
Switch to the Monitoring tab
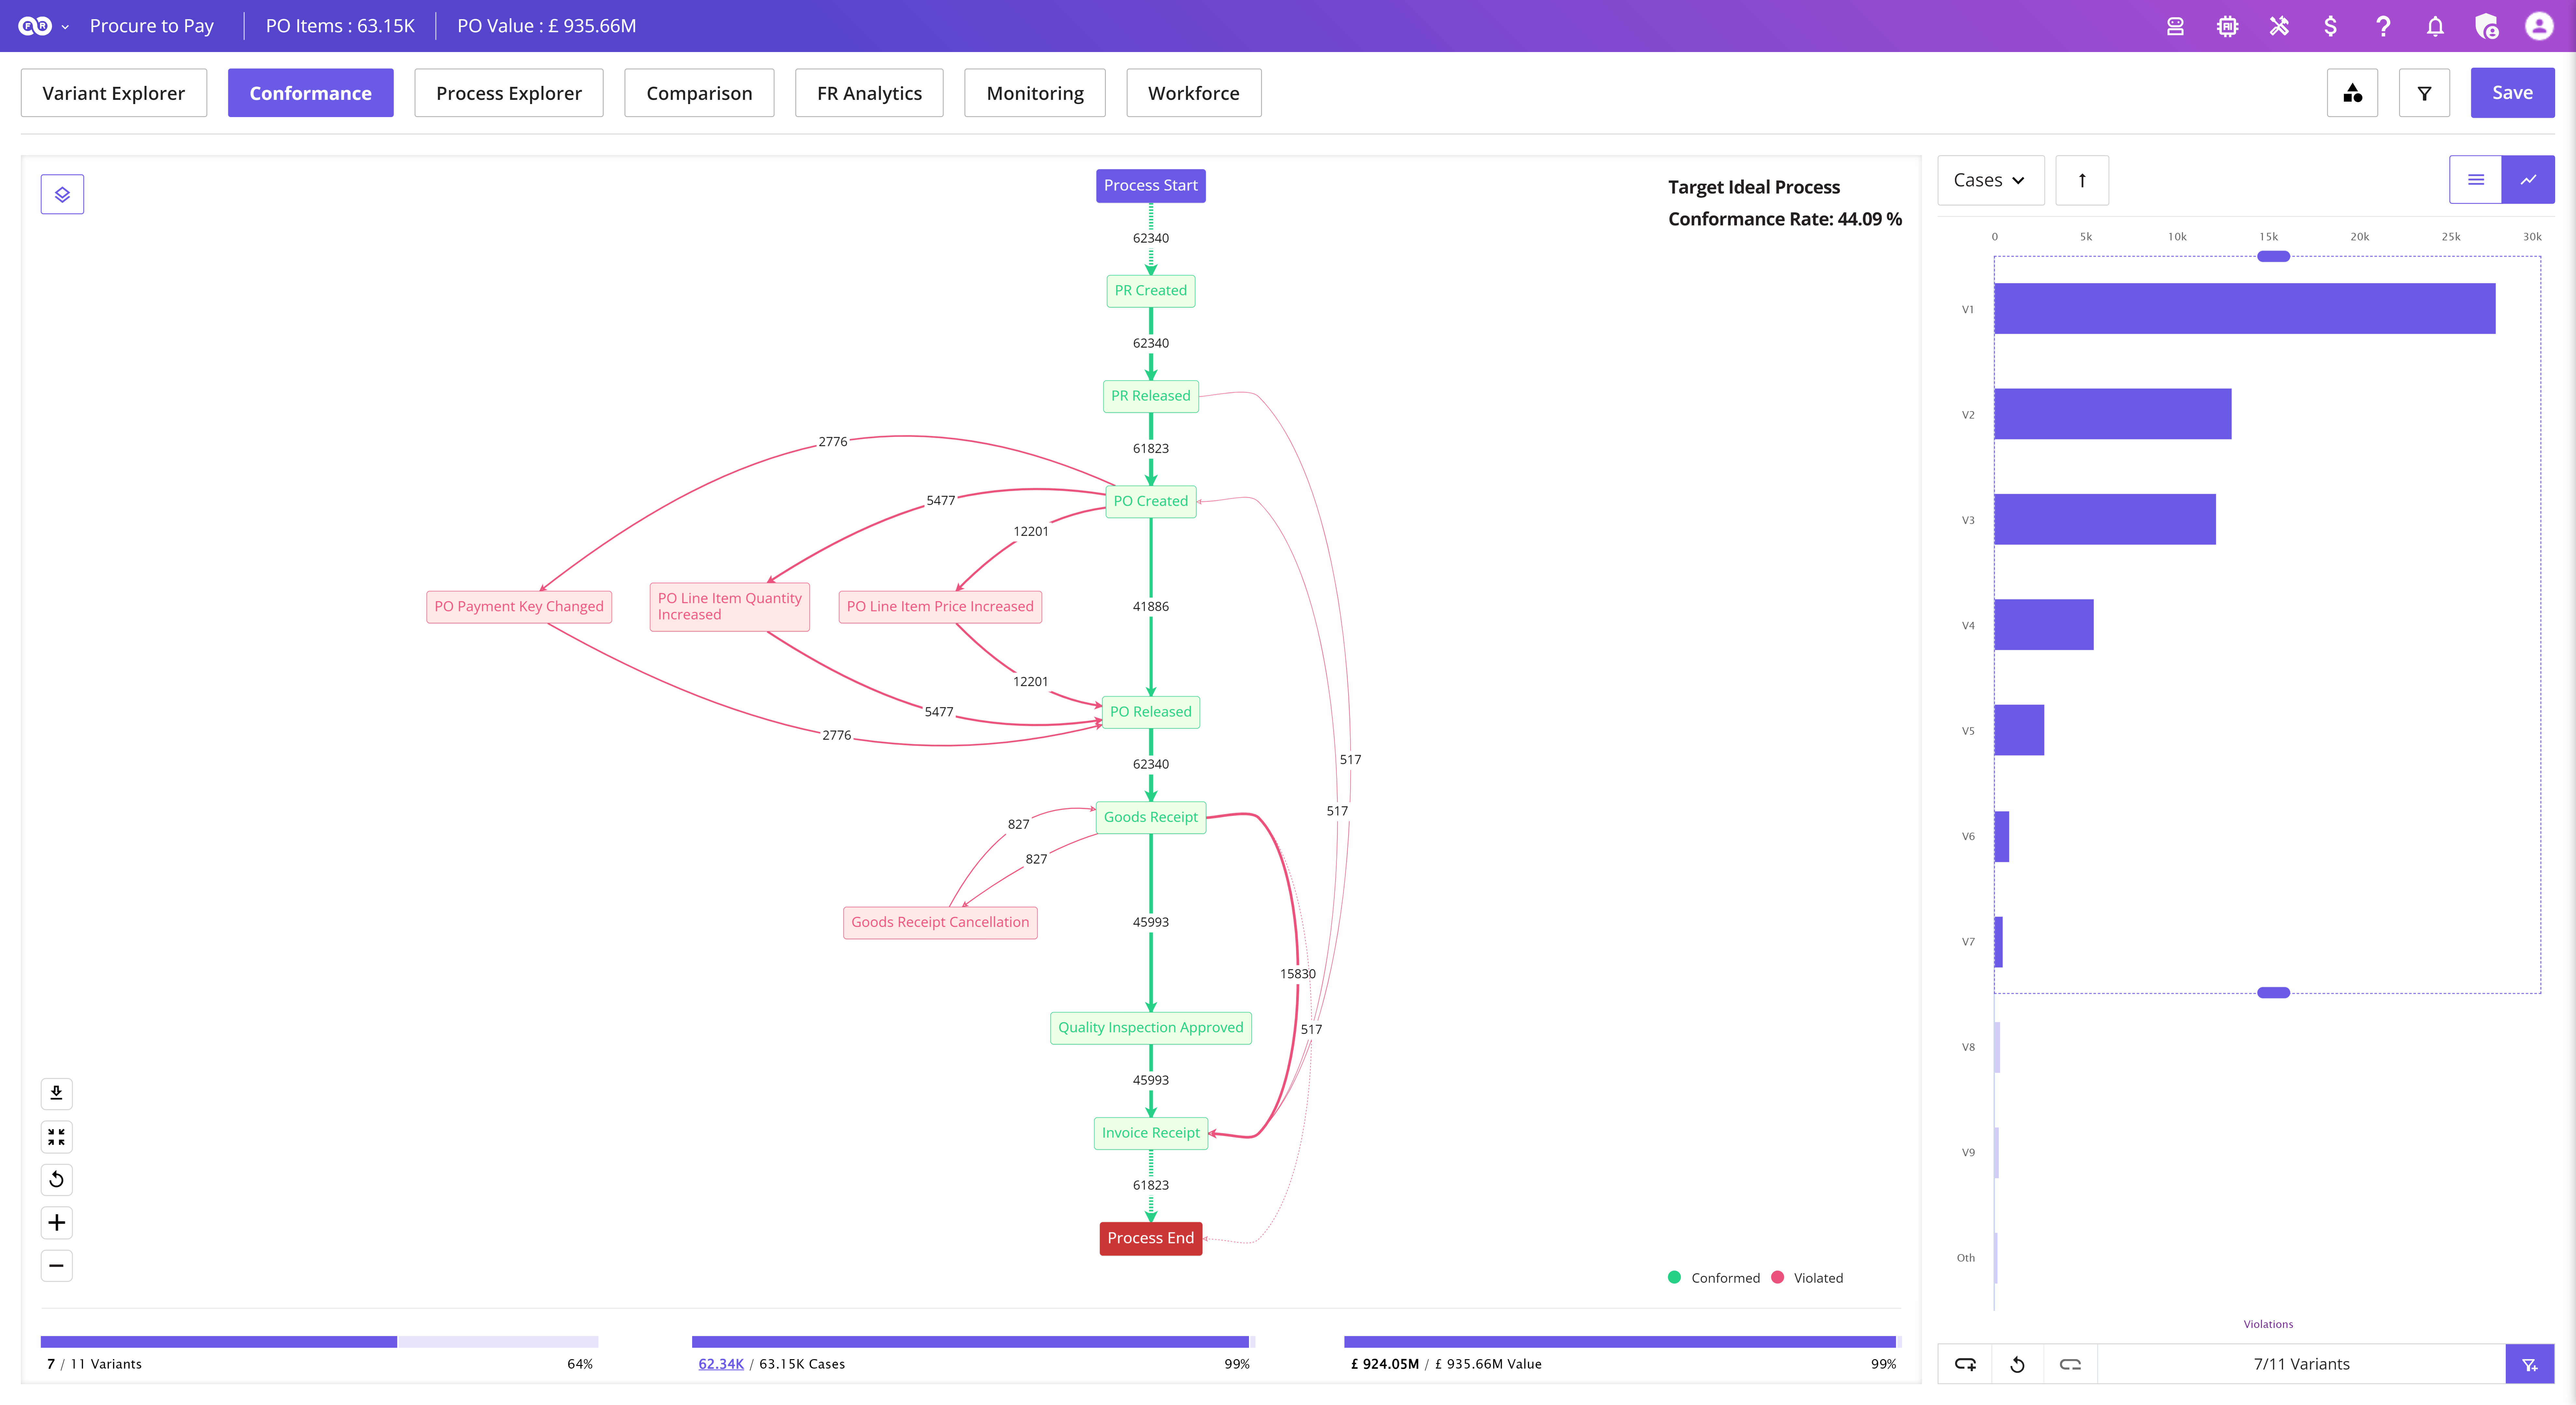coord(1035,93)
